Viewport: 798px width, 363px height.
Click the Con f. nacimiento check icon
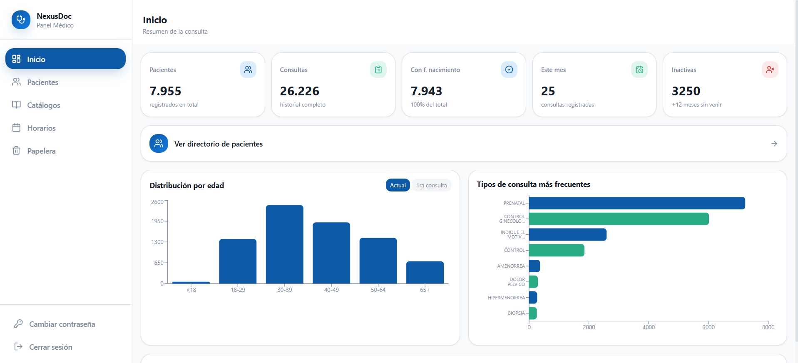point(509,70)
